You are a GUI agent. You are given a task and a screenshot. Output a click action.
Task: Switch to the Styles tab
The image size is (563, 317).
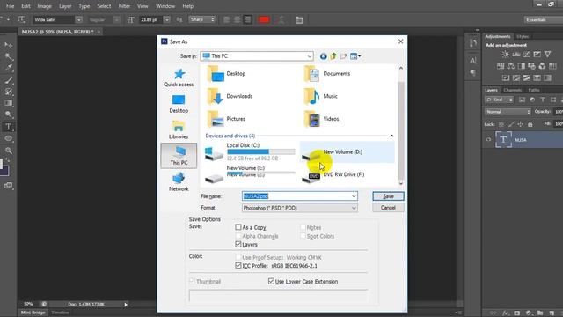(523, 36)
